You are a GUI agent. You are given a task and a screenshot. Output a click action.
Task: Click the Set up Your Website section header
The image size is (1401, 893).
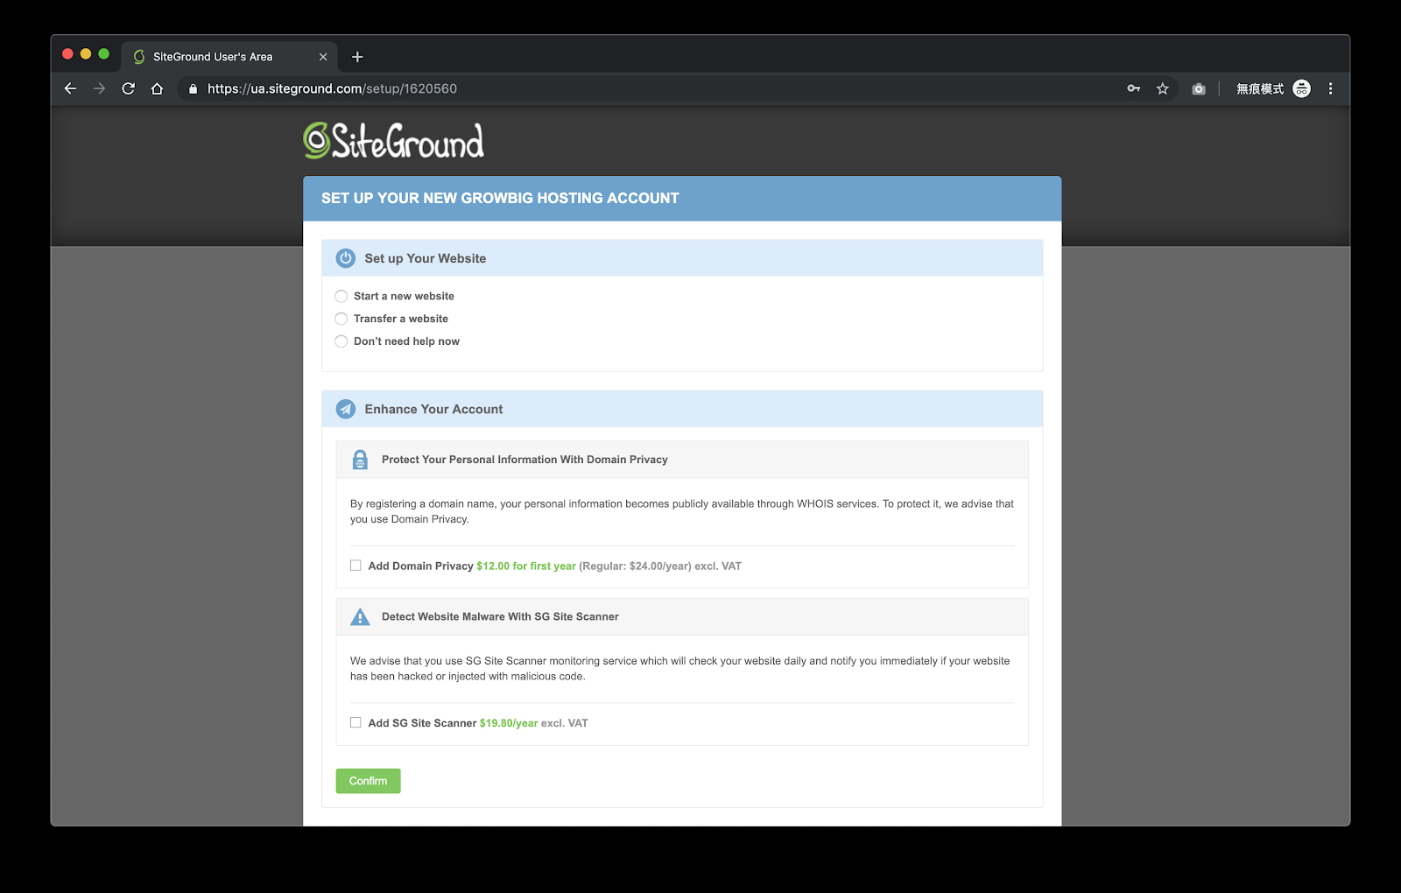click(682, 258)
